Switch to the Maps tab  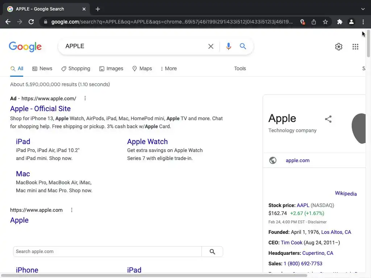pyautogui.click(x=142, y=68)
